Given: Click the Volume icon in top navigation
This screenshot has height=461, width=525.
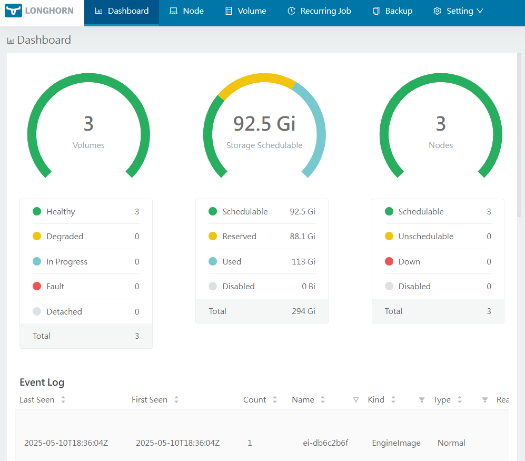Looking at the screenshot, I should pos(229,11).
